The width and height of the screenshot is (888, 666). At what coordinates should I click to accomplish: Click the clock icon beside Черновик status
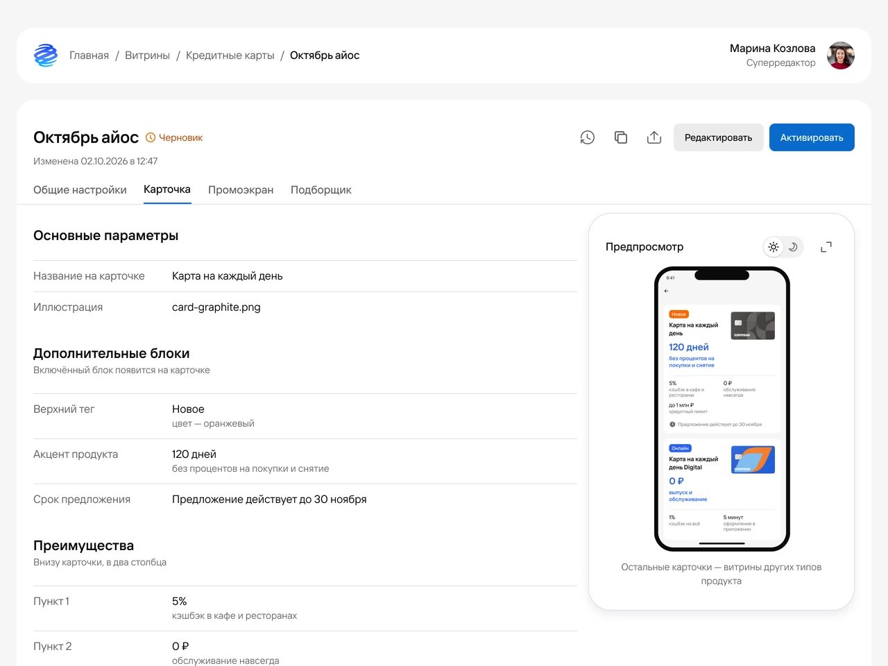tap(151, 137)
